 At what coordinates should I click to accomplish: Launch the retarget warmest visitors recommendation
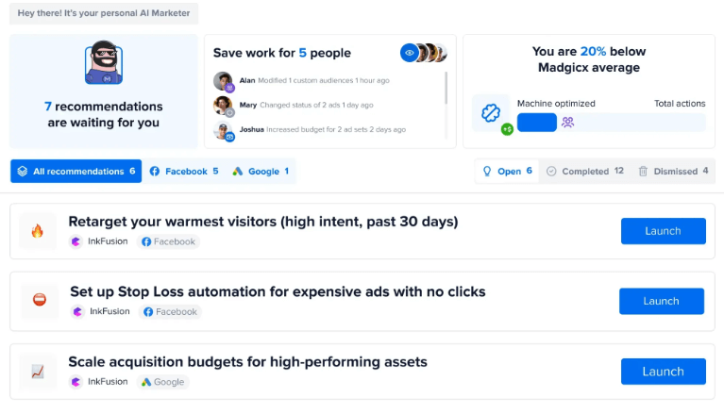click(663, 231)
